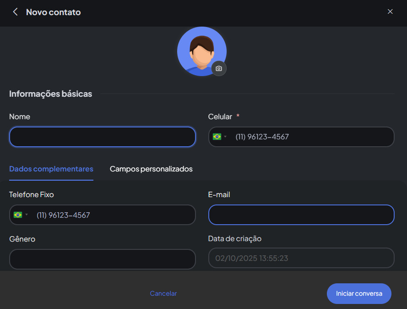Click the Brazil flag in the Celular field
Screen dimensions: 407x309
coord(217,137)
